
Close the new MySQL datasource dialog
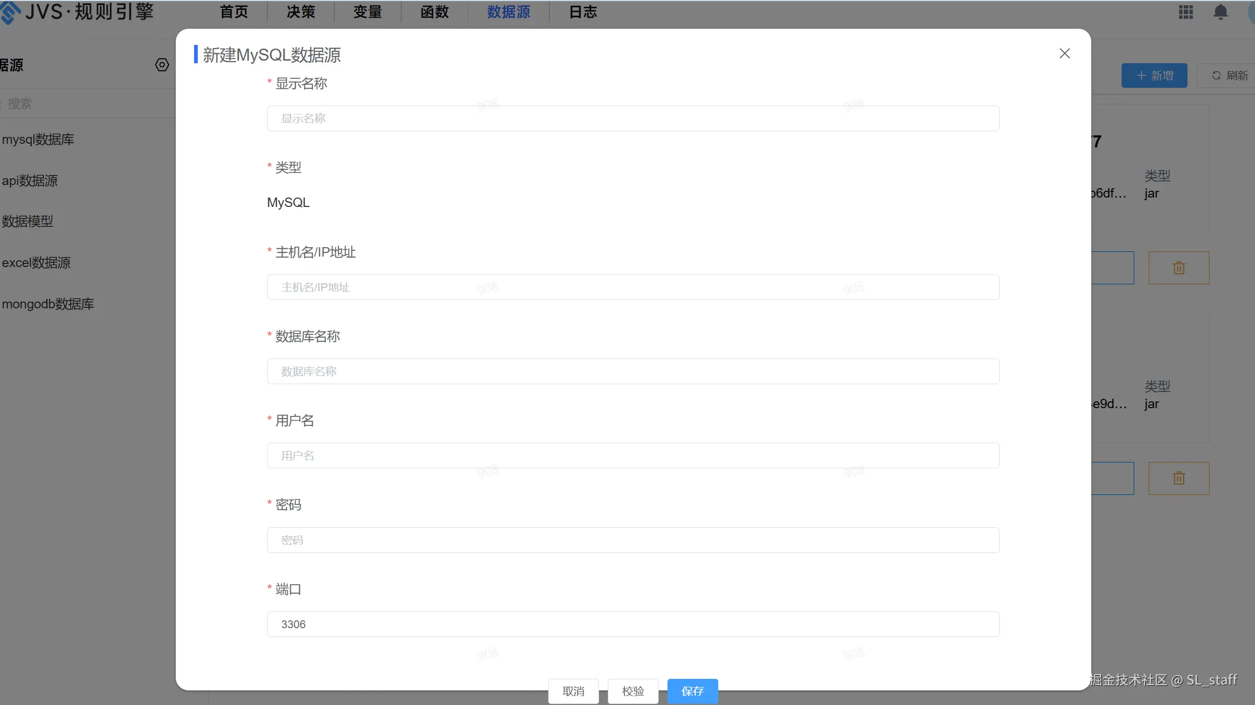pyautogui.click(x=1064, y=53)
